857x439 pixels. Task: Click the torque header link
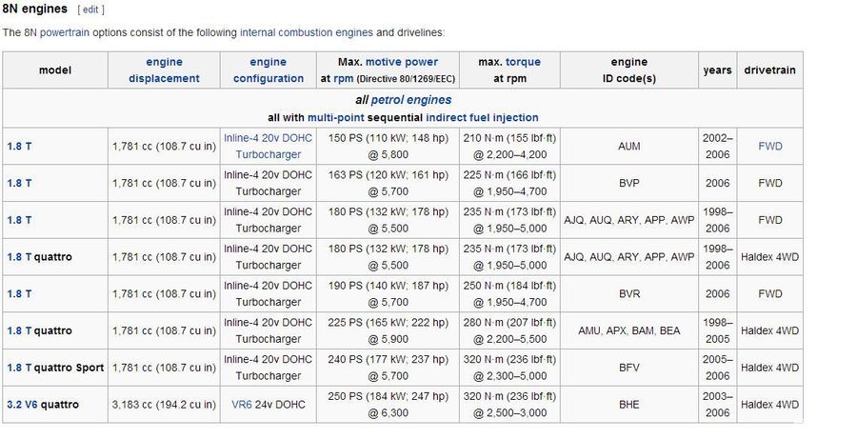point(523,62)
